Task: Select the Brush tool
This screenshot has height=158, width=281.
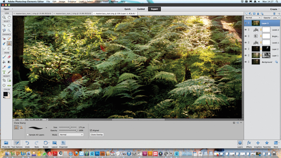Action: [x=4, y=57]
